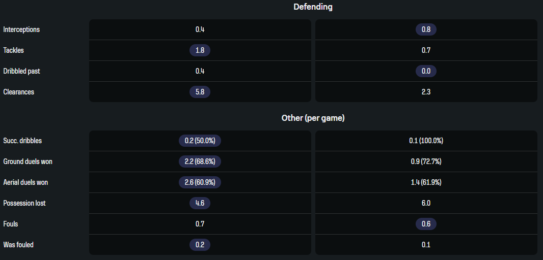Select the 4.6 possession lost badge
The image size is (543, 260).
200,203
